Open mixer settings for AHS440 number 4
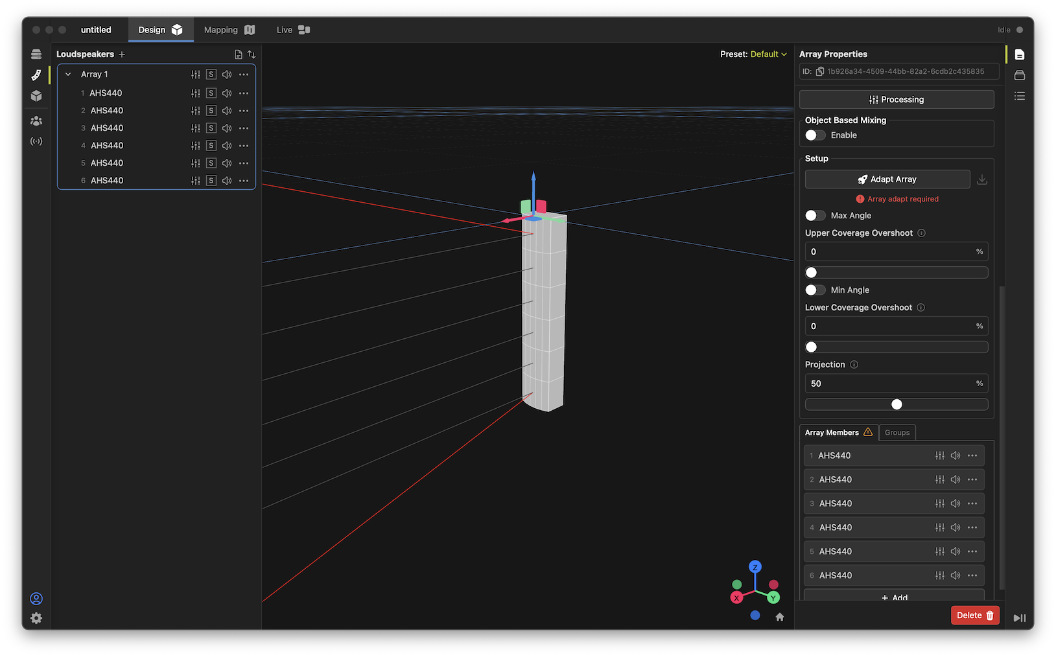 pyautogui.click(x=196, y=146)
